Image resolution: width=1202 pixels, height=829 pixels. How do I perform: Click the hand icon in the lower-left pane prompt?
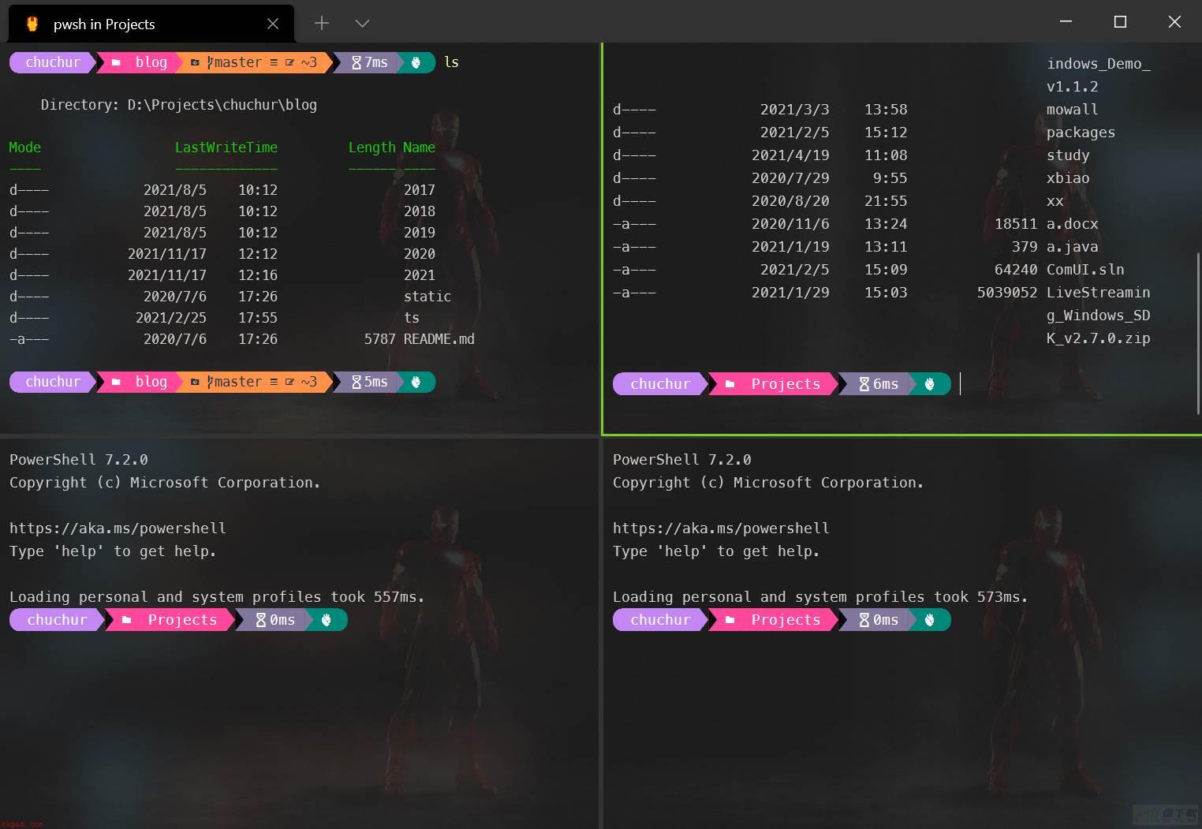tap(327, 620)
